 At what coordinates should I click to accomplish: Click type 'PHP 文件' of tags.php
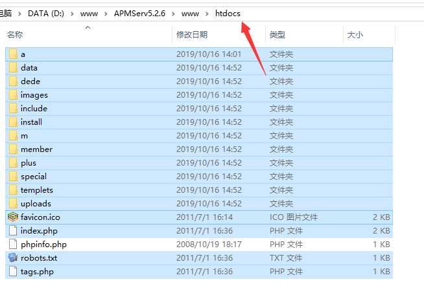[286, 272]
